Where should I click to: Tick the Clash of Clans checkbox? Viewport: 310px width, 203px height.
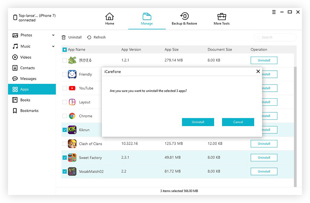65,144
